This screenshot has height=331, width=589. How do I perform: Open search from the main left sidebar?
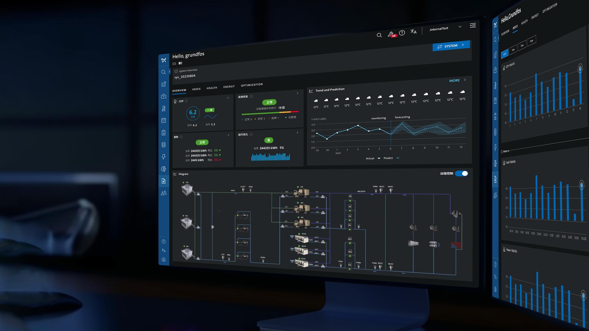tap(163, 72)
